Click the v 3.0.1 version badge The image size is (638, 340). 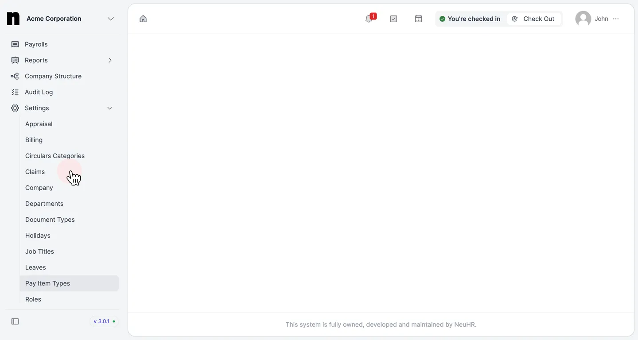pyautogui.click(x=105, y=321)
